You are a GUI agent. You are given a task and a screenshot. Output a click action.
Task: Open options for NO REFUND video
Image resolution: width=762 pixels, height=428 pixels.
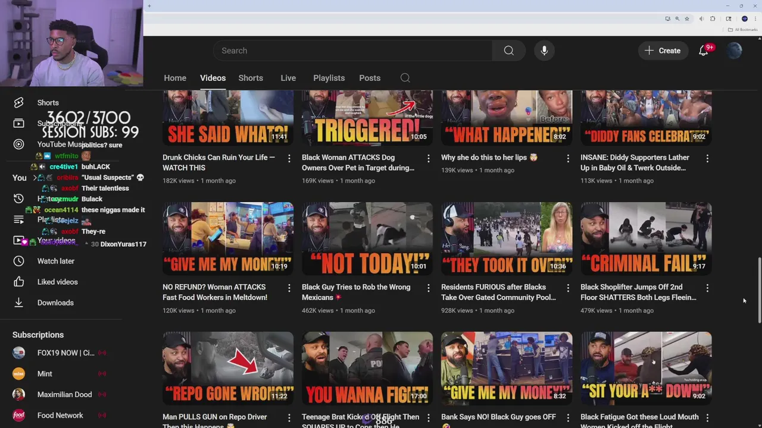pyautogui.click(x=289, y=288)
